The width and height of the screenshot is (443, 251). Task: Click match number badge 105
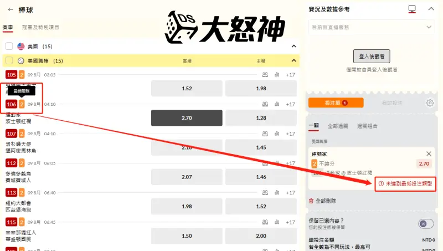[x=11, y=75]
